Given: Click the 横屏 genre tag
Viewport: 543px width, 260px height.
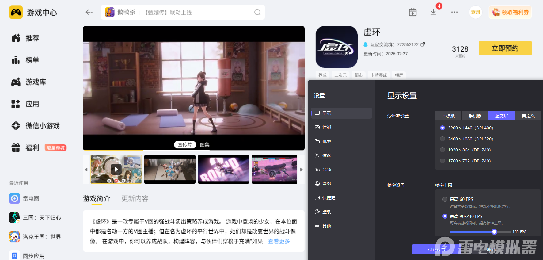Looking at the screenshot, I should click(x=399, y=75).
